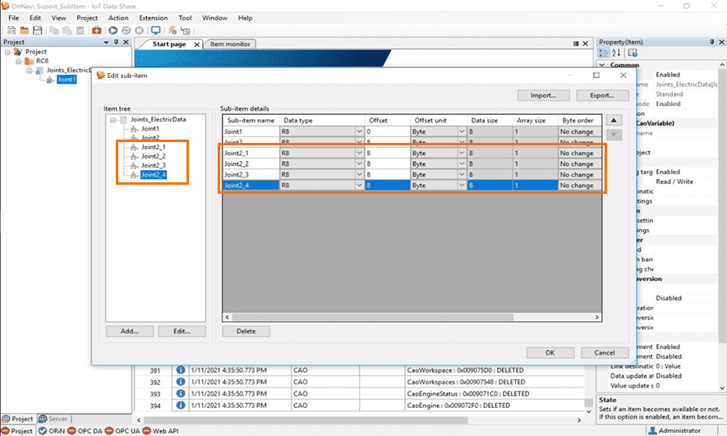Open the Extension menu
The image size is (727, 436).
(153, 17)
